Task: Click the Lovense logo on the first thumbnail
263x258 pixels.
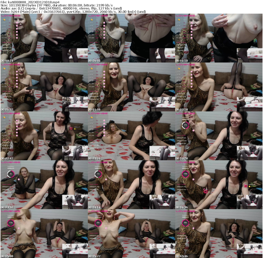Action: tap(11, 16)
